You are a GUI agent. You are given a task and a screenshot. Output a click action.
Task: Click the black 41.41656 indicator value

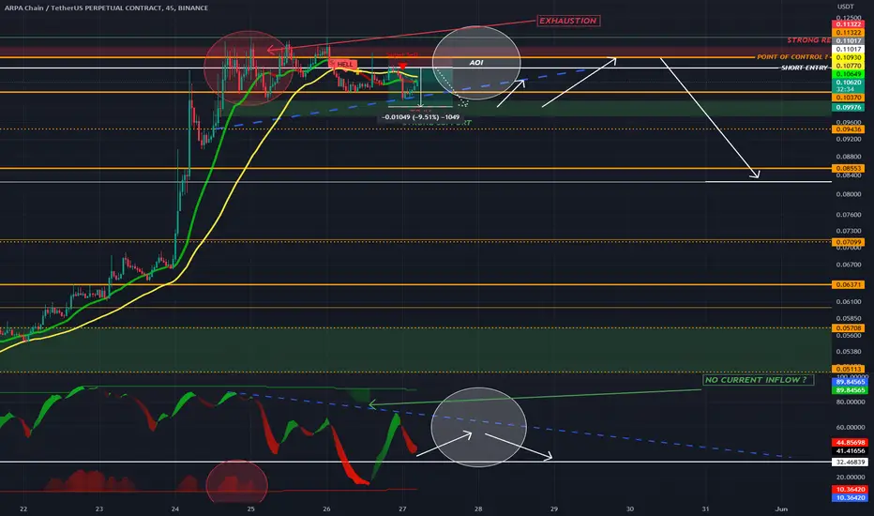850,450
